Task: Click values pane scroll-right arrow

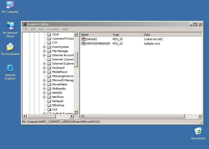Action: [200, 116]
